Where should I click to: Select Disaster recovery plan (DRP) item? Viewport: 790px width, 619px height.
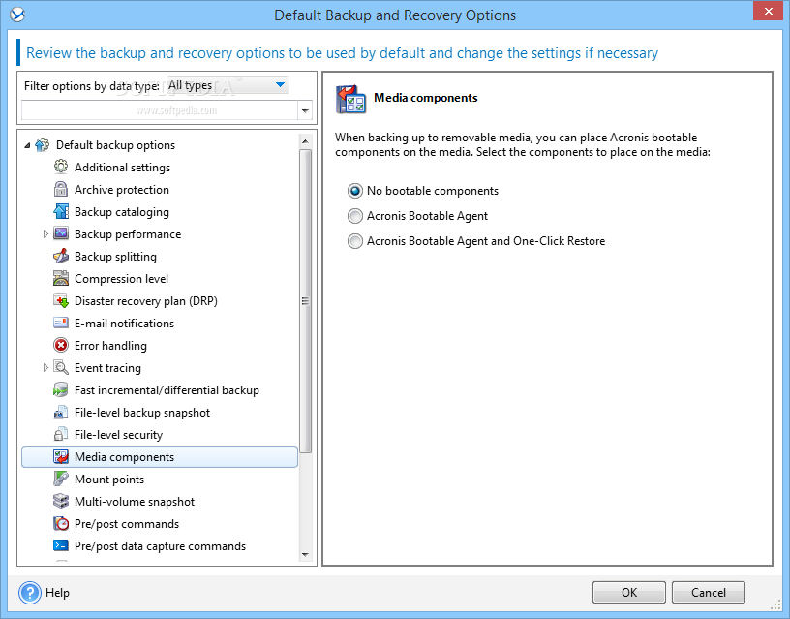tap(146, 301)
